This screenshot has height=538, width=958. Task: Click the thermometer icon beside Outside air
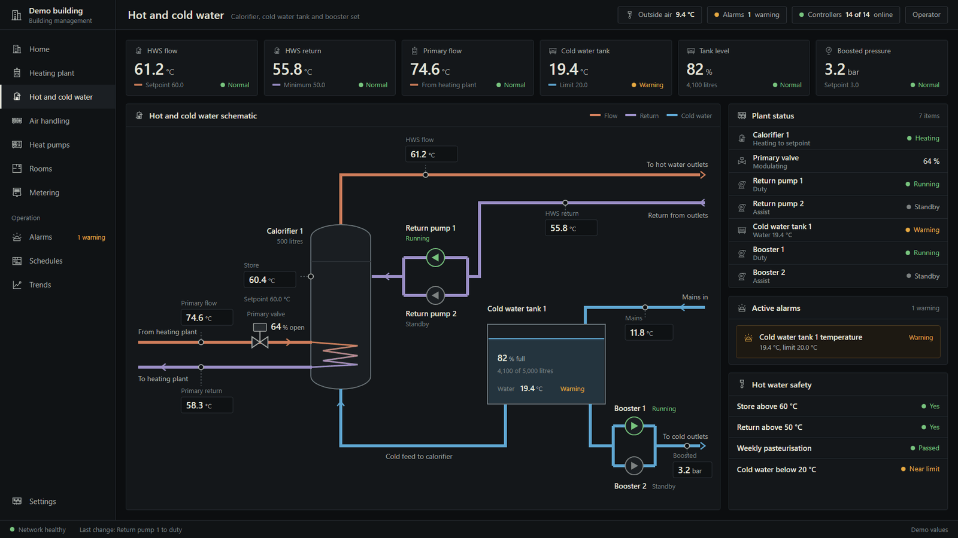click(629, 15)
